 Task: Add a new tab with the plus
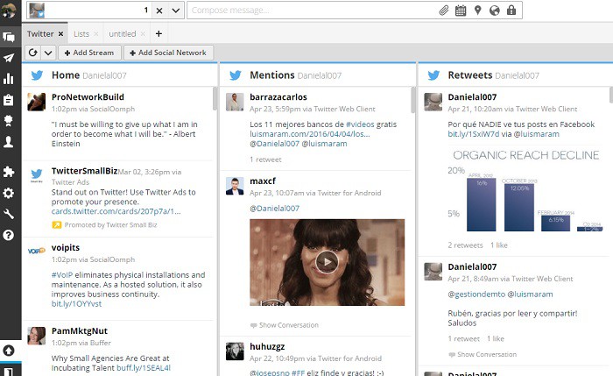tap(159, 33)
